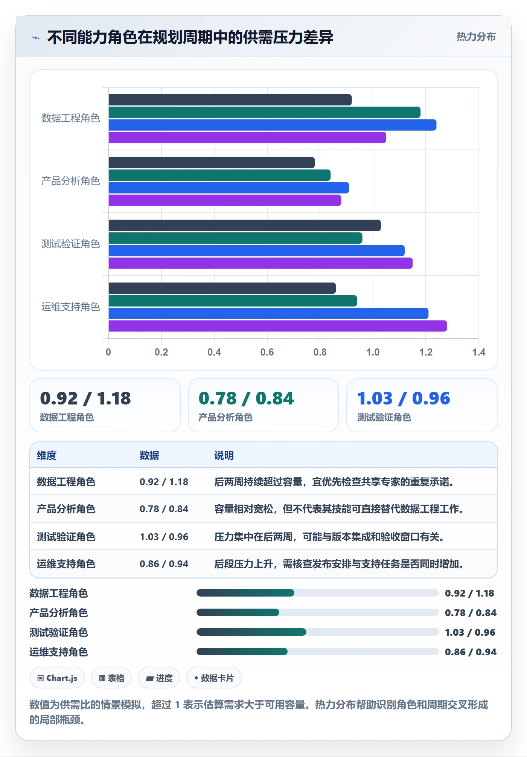The height and width of the screenshot is (757, 527).
Task: Select the 产品分析角色 table row name
Action: pos(66,509)
